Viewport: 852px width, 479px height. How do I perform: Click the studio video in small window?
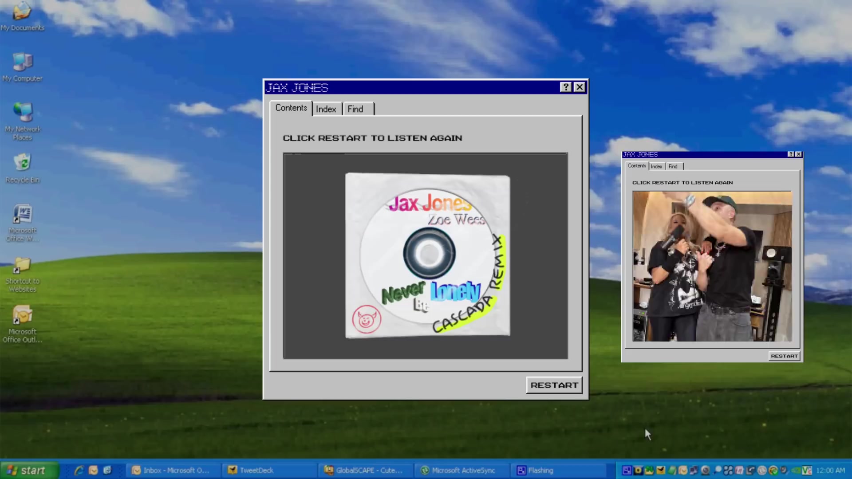point(712,266)
